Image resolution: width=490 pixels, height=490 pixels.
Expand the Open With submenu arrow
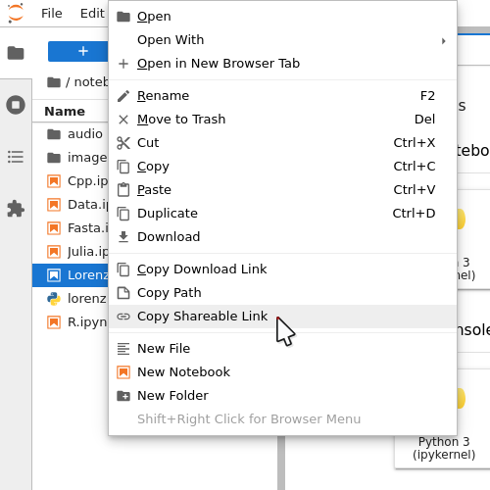(443, 41)
